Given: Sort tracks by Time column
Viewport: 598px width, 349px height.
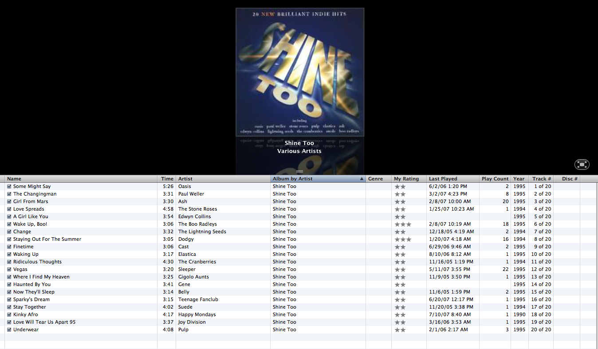Looking at the screenshot, I should tap(167, 179).
